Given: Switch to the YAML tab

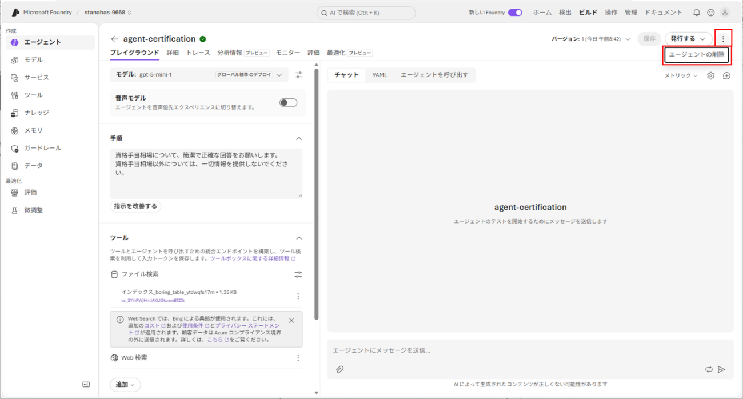Looking at the screenshot, I should [380, 75].
